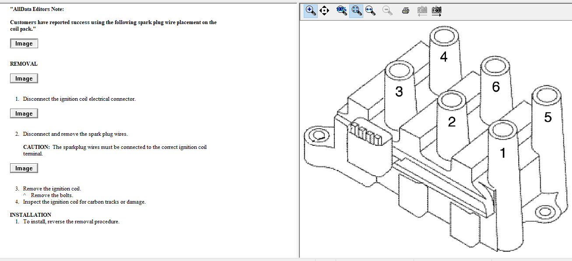Screen dimensions: 572x261
Task: Open Image button below the CAUTION note
Action: coord(24,168)
